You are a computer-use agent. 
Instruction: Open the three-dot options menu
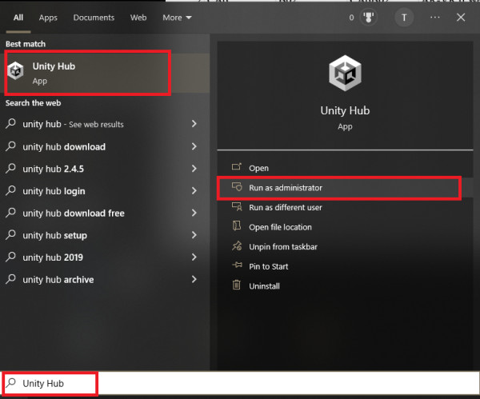(x=434, y=18)
